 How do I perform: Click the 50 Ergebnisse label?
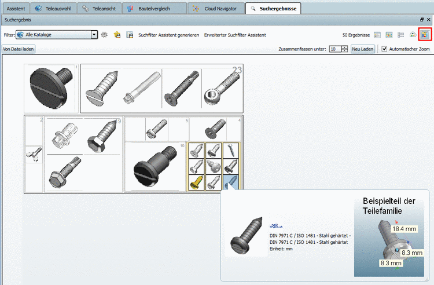click(x=356, y=35)
